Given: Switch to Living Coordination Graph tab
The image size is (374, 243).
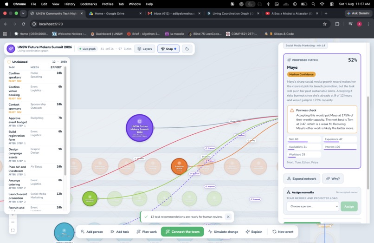Looking at the screenshot, I should pos(232,13).
